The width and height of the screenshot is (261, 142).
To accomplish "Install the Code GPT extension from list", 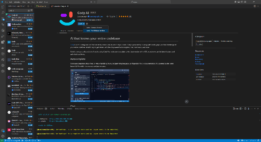I will click(30, 108).
